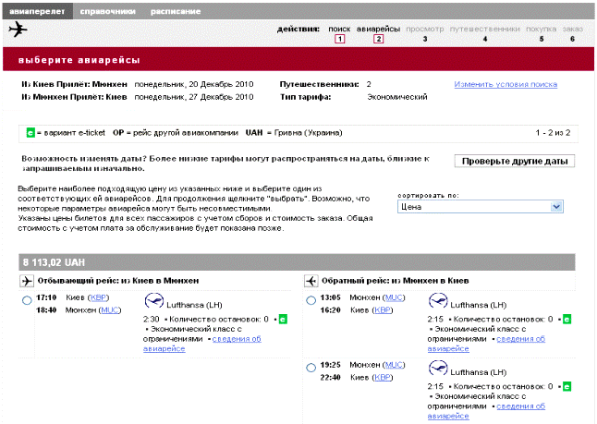Go to авиарейсы step
This screenshot has width=597, height=424.
378,29
